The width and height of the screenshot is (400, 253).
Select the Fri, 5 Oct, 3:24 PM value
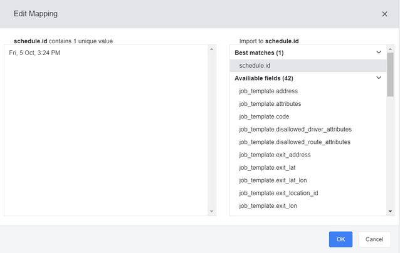[x=34, y=53]
